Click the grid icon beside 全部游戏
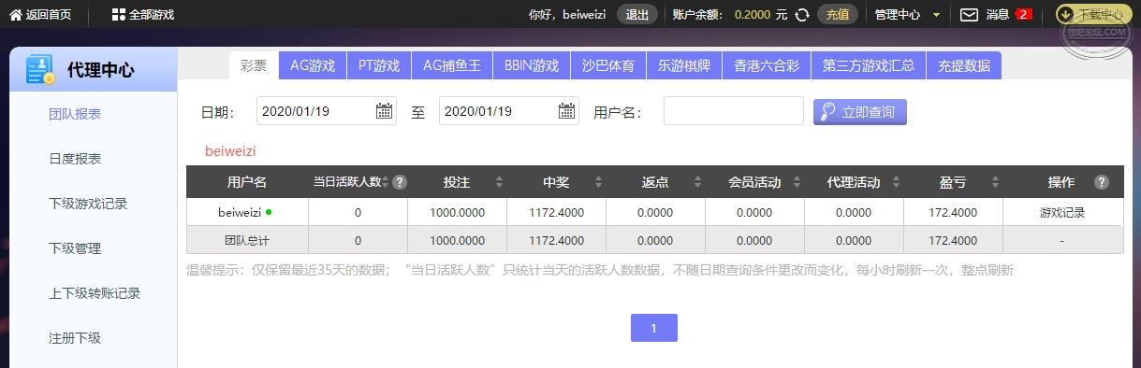 tap(118, 15)
